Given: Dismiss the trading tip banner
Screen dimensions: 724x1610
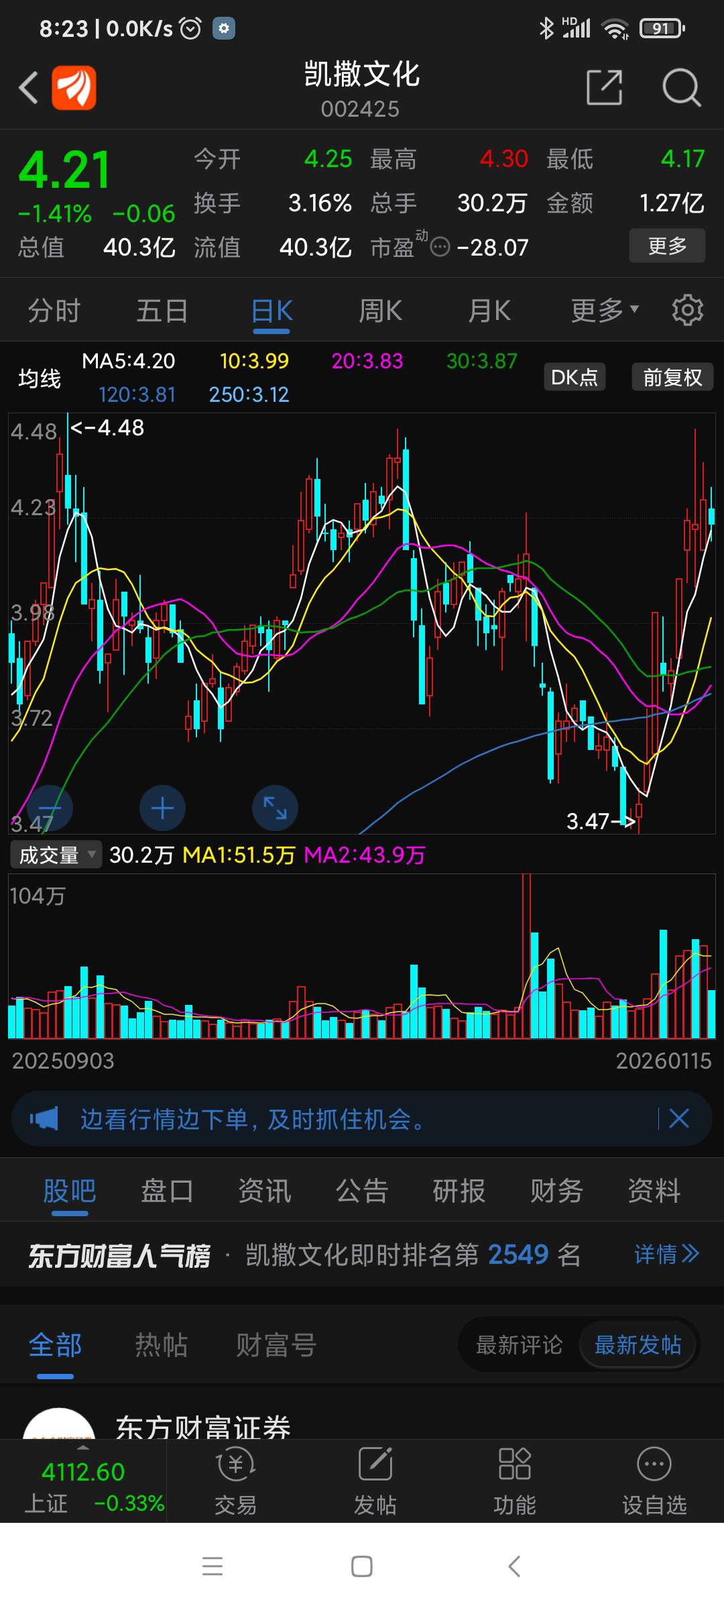Looking at the screenshot, I should (x=679, y=1118).
